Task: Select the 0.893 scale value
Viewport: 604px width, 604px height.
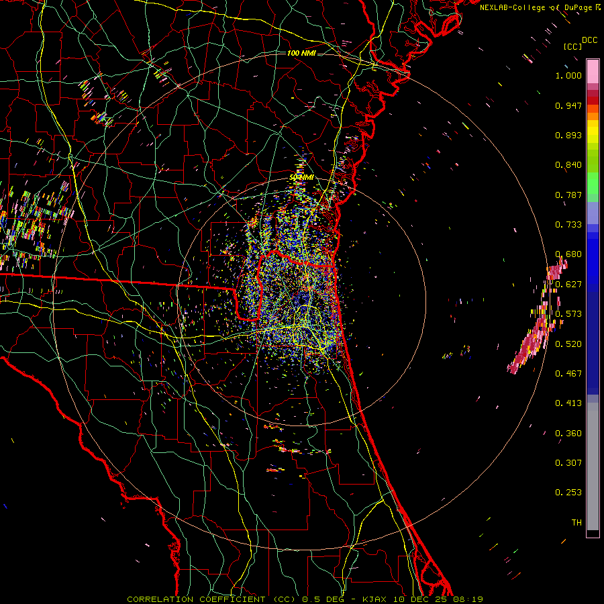Action: (568, 135)
